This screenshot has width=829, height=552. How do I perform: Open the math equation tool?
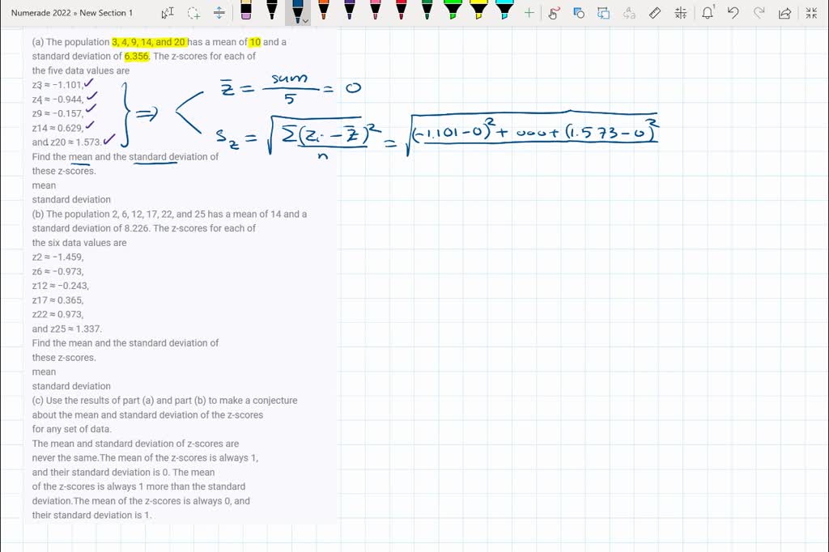680,12
